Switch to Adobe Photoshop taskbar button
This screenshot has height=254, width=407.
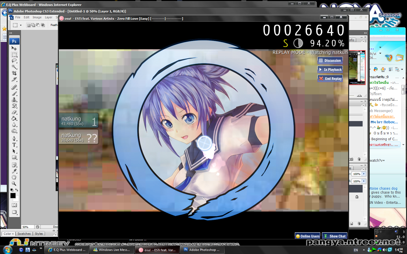202,250
